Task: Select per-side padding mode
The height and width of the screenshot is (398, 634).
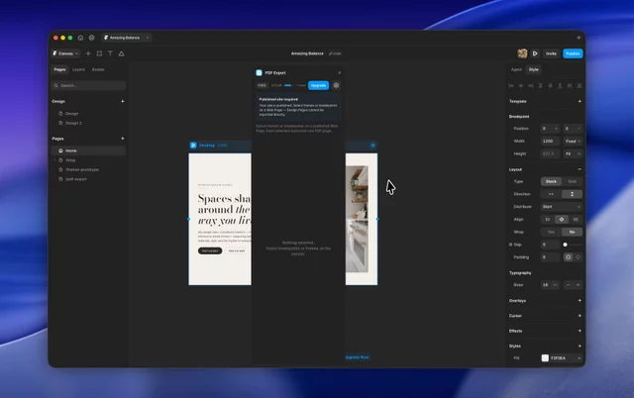Action: (578, 257)
